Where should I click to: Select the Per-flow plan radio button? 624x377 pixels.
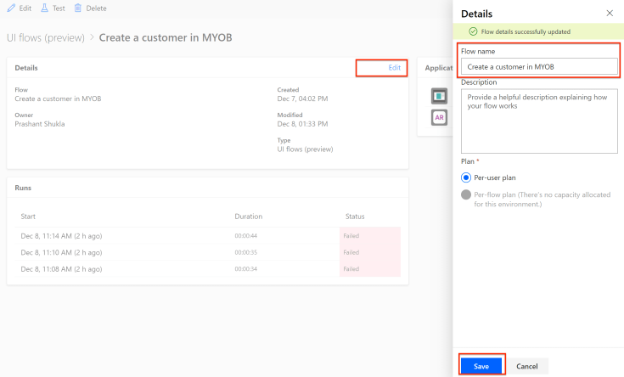coord(465,194)
